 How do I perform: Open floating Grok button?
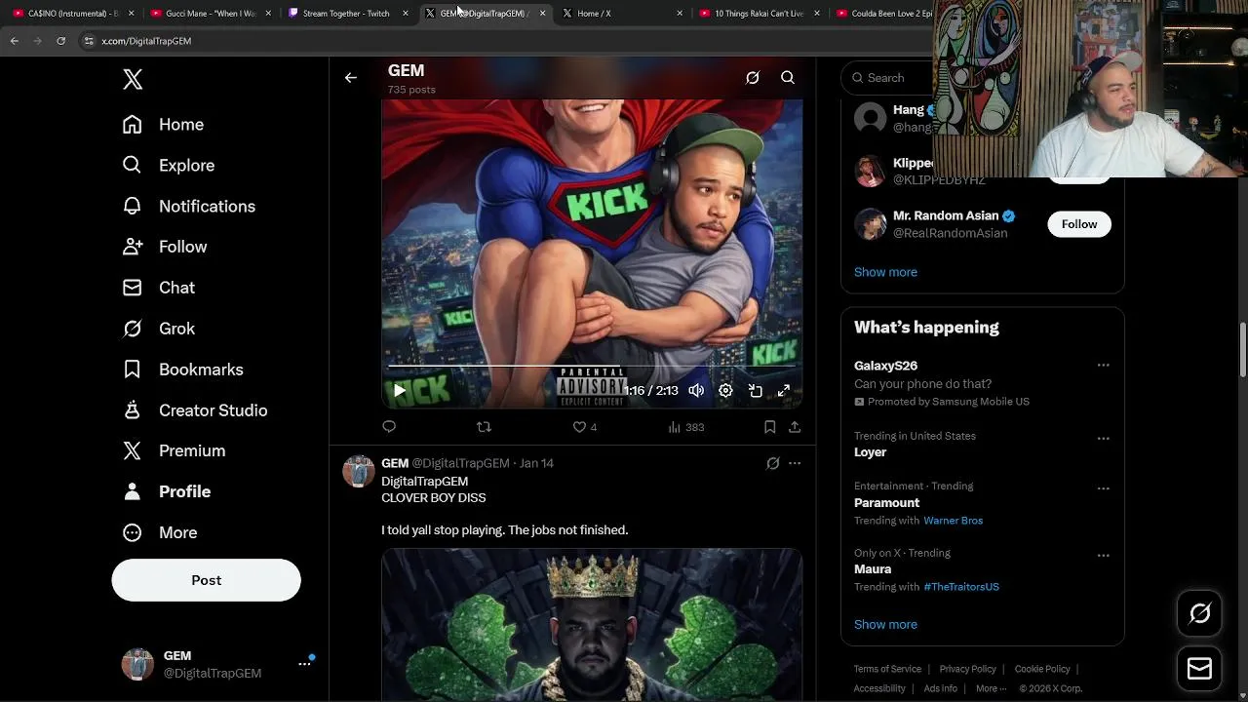[x=1199, y=613]
